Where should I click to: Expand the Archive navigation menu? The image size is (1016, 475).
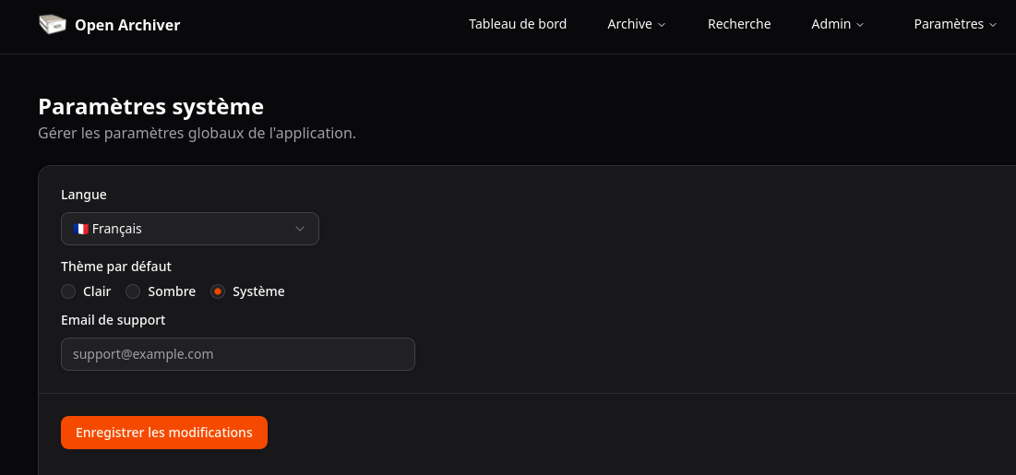[636, 24]
